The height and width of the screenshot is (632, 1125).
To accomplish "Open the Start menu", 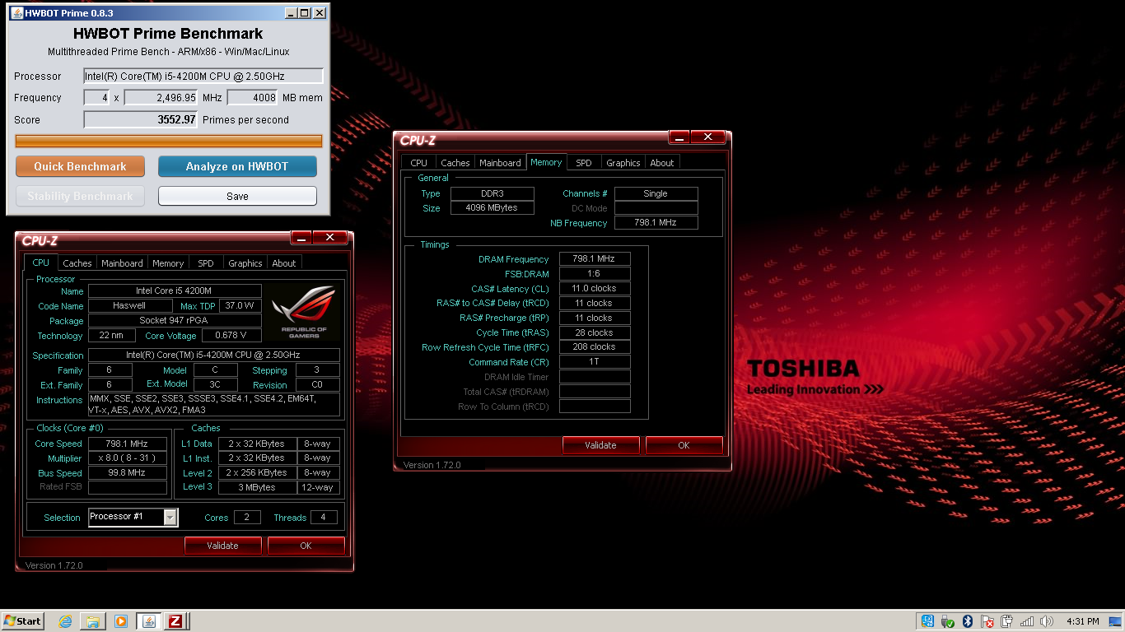I will point(23,621).
